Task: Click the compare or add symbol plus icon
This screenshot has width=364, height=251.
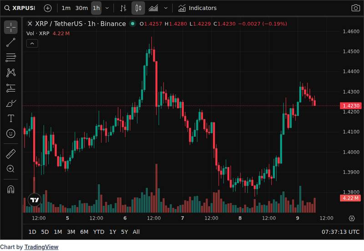Action: pos(48,8)
